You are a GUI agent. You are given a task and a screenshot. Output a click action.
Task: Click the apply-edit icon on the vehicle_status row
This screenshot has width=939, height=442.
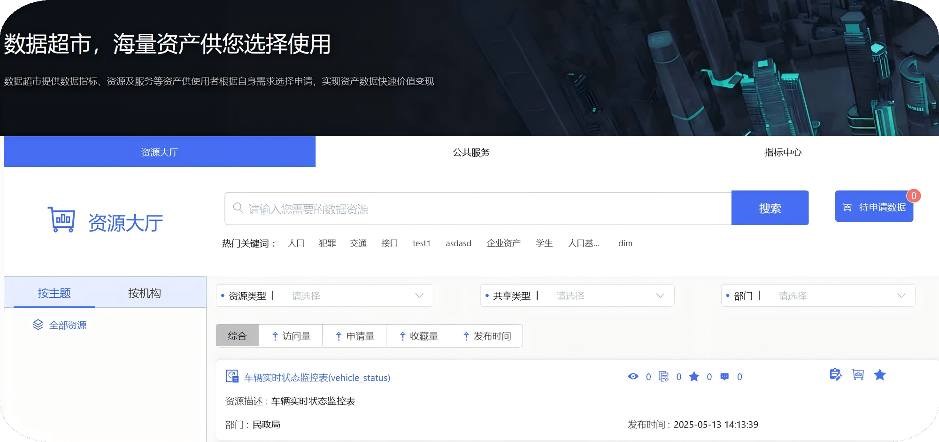(835, 375)
